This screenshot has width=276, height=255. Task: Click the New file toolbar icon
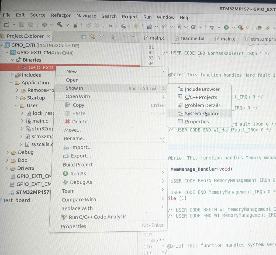pyautogui.click(x=7, y=25)
